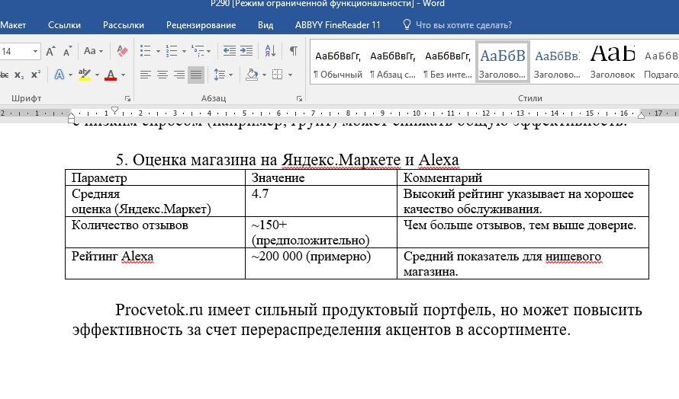
Task: Click 'Количество отзывов' table cell
Action: 155,232
